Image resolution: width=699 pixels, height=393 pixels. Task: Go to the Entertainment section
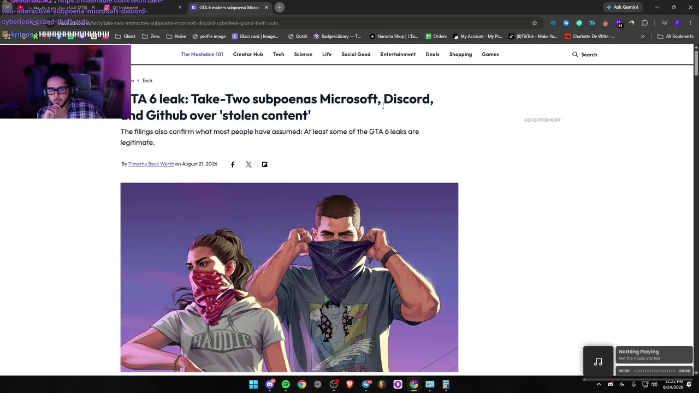tap(398, 55)
